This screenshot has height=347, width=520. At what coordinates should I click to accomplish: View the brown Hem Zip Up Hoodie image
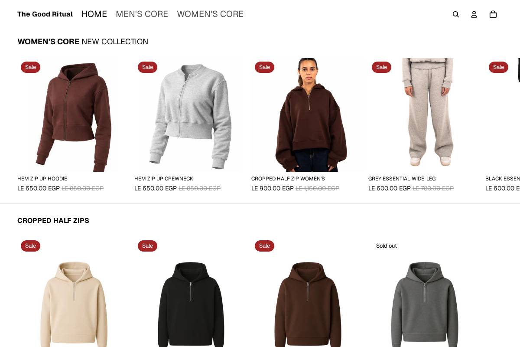(74, 115)
